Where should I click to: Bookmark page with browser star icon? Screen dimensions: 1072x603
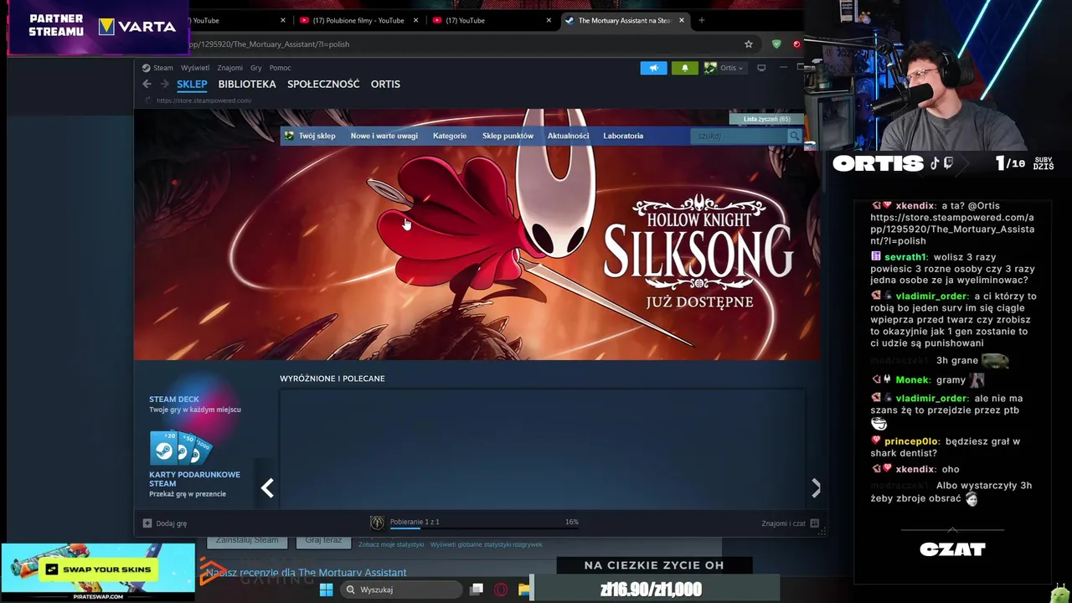[x=749, y=44]
